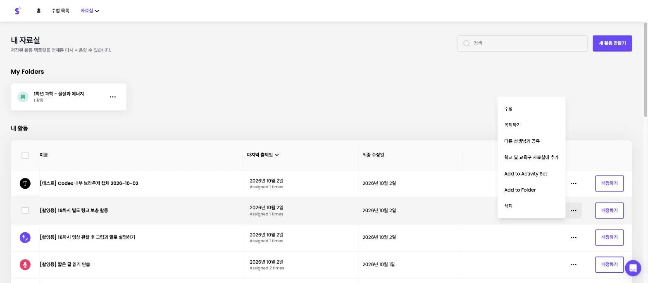This screenshot has width=648, height=283.
Task: Click 배정하기 for 짧은 글 읽기 연습
Action: 609,264
